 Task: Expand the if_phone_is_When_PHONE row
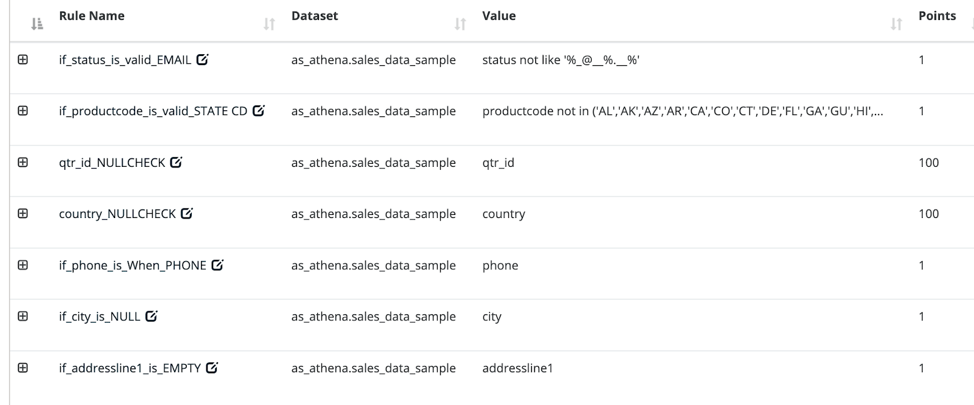point(23,265)
